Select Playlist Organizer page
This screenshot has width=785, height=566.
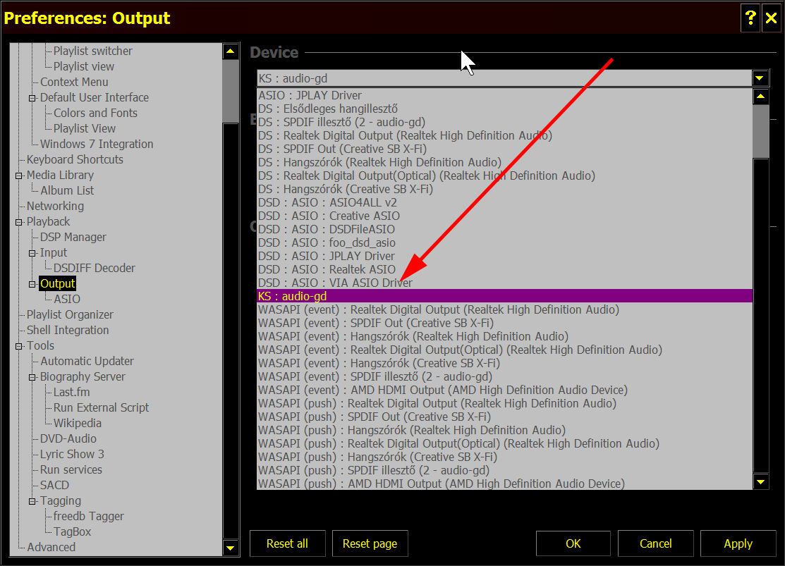click(70, 315)
